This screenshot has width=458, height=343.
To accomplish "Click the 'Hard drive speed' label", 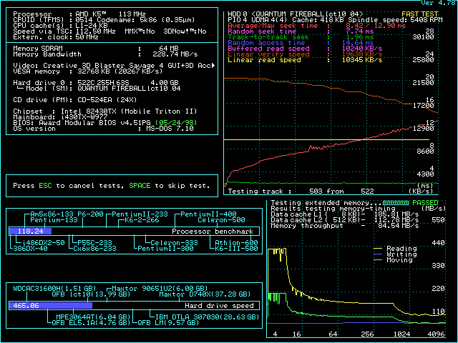I will point(219,306).
